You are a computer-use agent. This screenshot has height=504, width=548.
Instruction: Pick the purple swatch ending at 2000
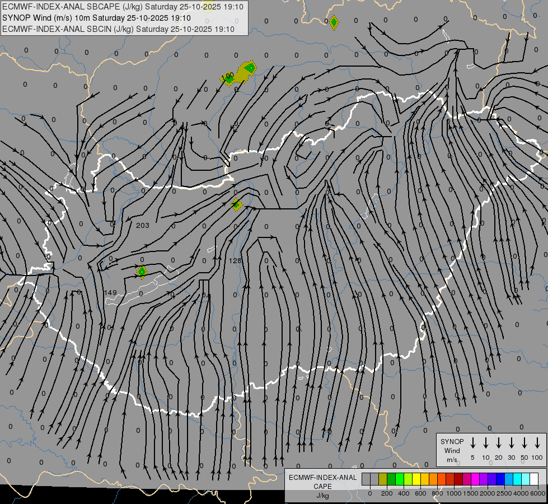[484, 479]
